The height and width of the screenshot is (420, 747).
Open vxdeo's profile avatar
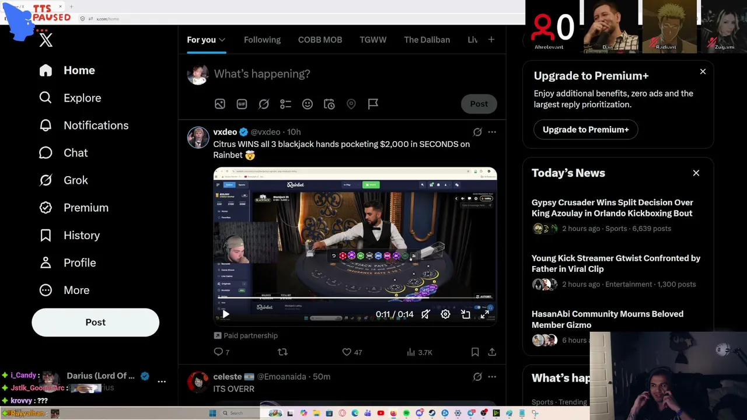tap(198, 137)
